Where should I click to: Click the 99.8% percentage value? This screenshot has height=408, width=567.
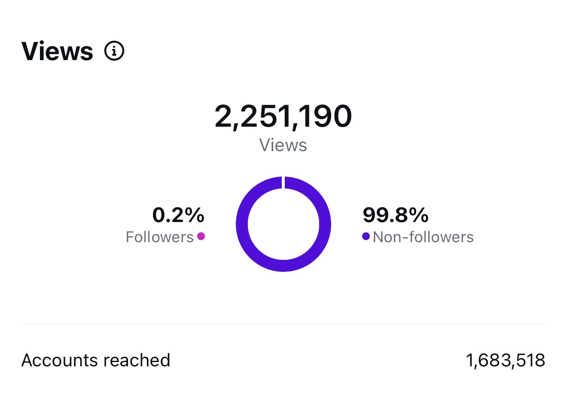click(396, 215)
